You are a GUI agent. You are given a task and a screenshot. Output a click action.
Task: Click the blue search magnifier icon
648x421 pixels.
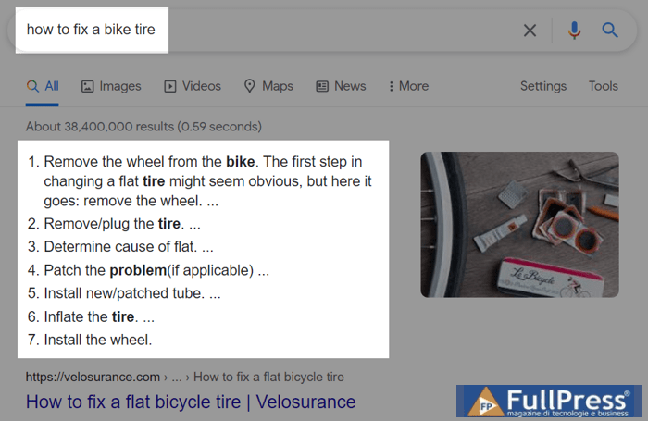pyautogui.click(x=610, y=31)
